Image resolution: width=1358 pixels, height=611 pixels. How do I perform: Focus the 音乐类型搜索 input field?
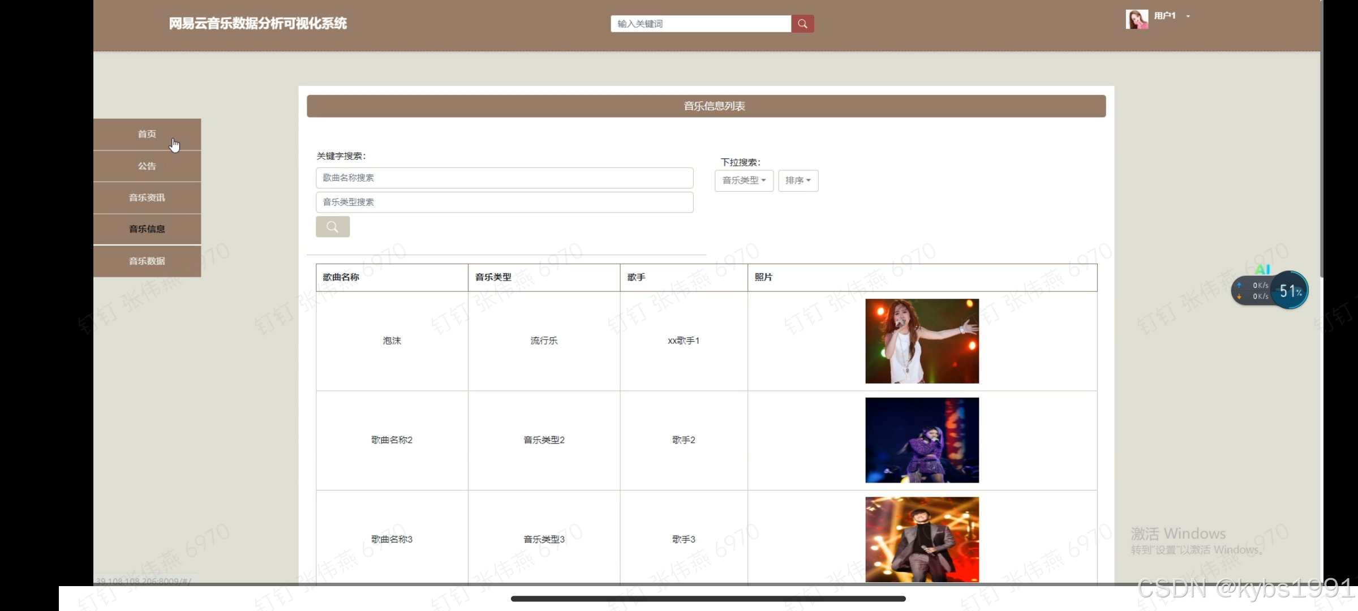504,202
